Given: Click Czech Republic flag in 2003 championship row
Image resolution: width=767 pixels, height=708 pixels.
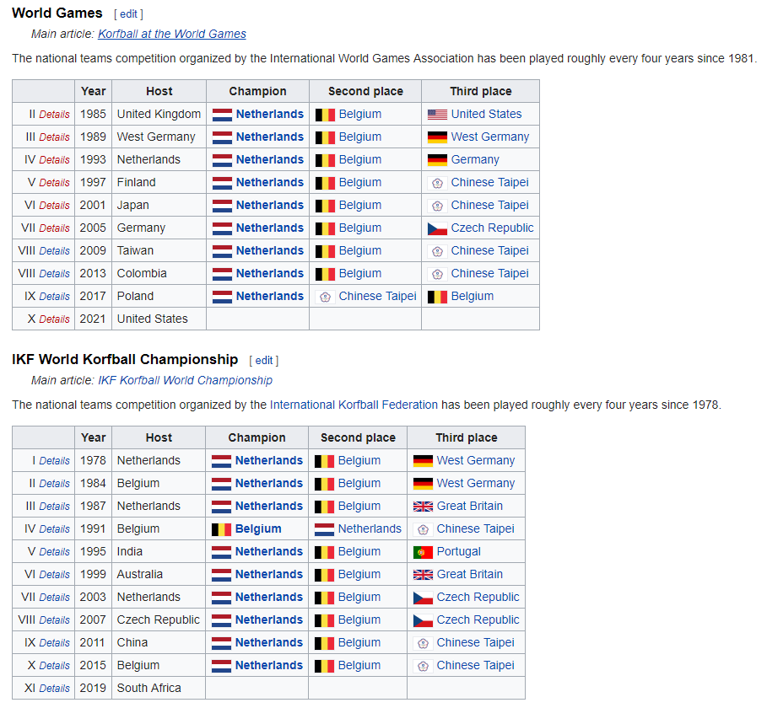Looking at the screenshot, I should pos(423,598).
